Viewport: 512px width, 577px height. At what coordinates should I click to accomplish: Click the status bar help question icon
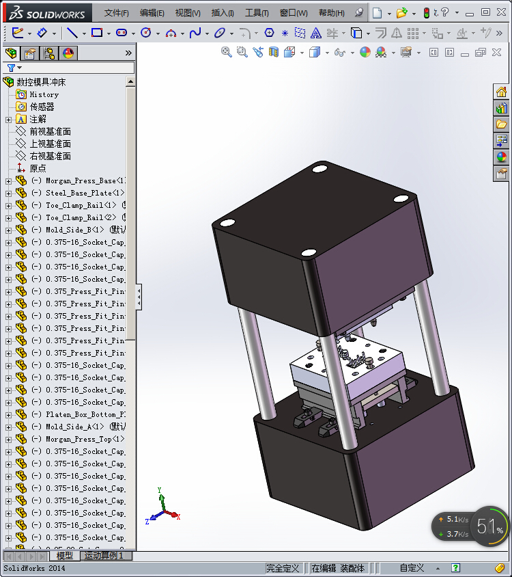[455, 568]
